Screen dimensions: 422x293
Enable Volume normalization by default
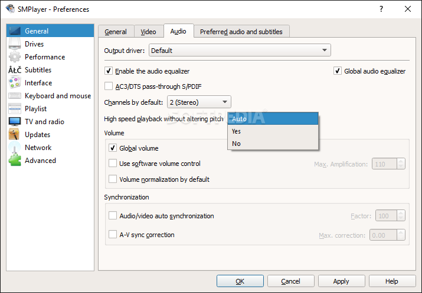[113, 179]
